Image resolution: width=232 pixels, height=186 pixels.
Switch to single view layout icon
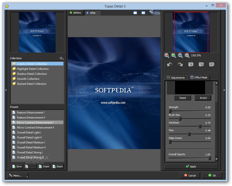pos(135,13)
